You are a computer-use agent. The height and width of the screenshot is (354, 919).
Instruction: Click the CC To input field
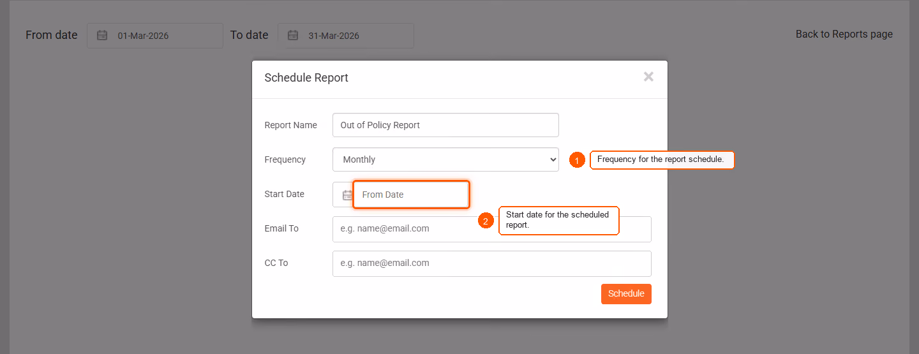coord(491,263)
